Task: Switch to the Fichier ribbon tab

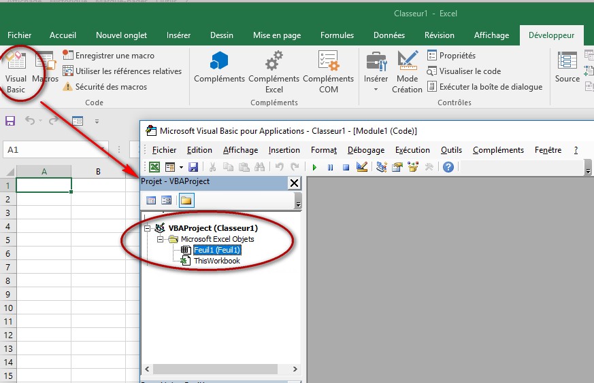Action: coord(19,35)
